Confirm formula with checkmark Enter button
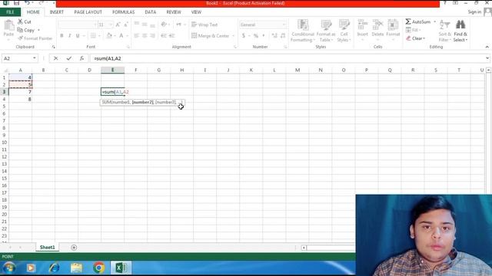This screenshot has width=492, height=276. 68,58
